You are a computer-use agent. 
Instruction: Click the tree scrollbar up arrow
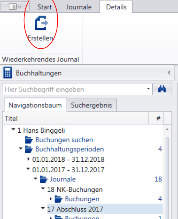pyautogui.click(x=167, y=129)
